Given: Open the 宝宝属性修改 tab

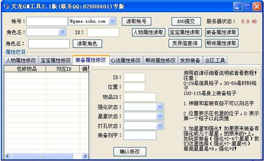Looking at the screenshot, I should [x=56, y=60].
